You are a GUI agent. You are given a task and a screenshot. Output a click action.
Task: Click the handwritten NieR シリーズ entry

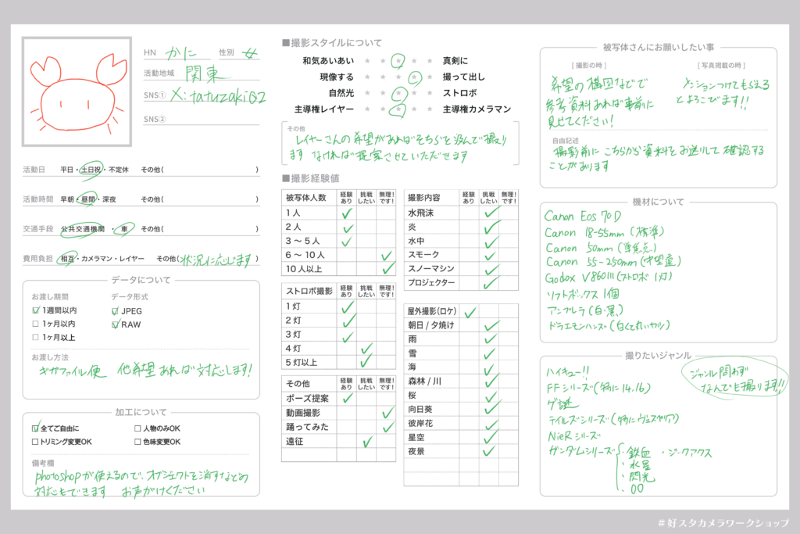(x=574, y=436)
